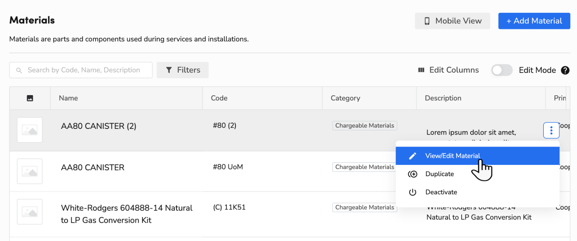Click the Edit Mode help question icon

(x=565, y=70)
